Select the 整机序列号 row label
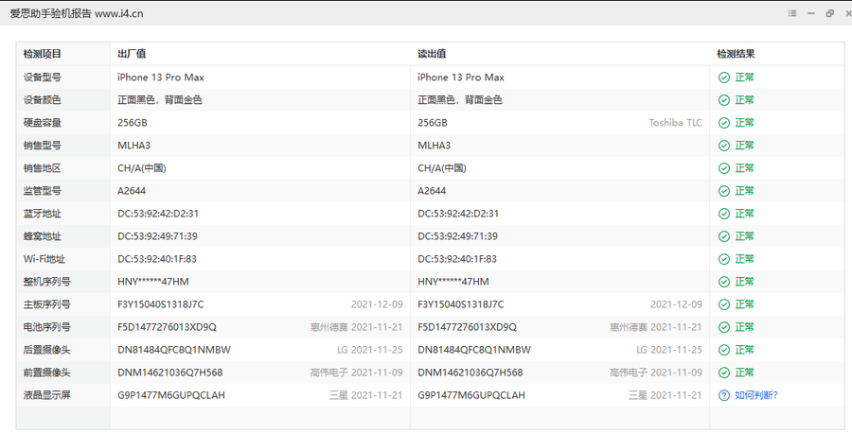 46,282
